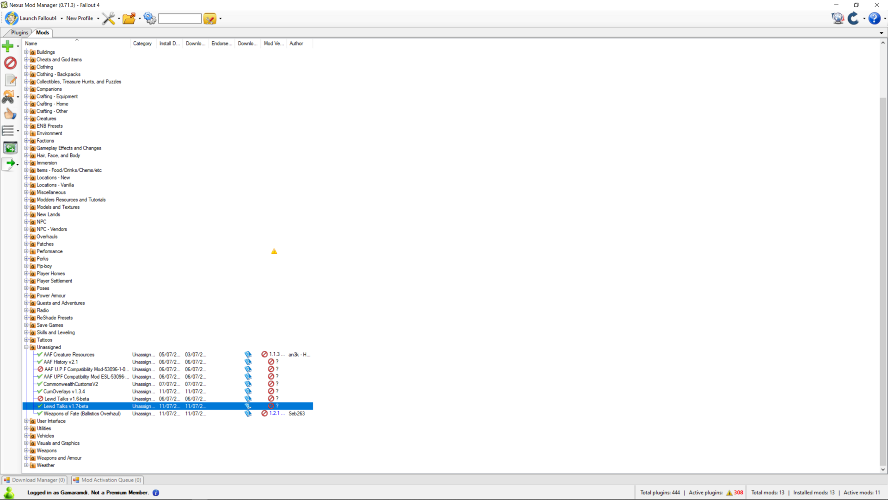Screen dimensions: 888x500
Task: Add a mod with the green plus icon
Action: (x=8, y=46)
